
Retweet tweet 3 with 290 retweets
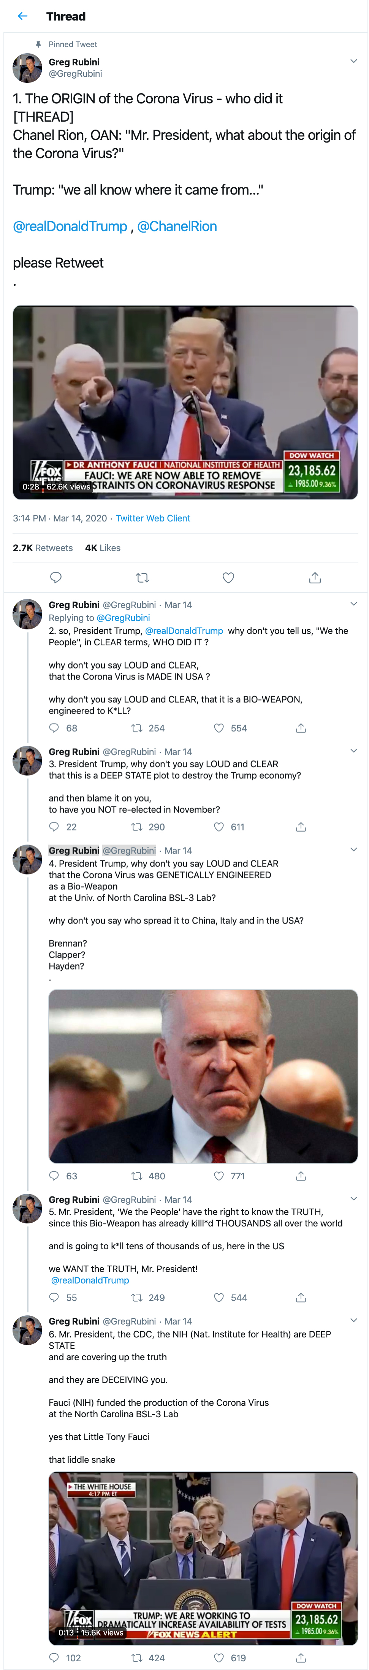(x=137, y=827)
